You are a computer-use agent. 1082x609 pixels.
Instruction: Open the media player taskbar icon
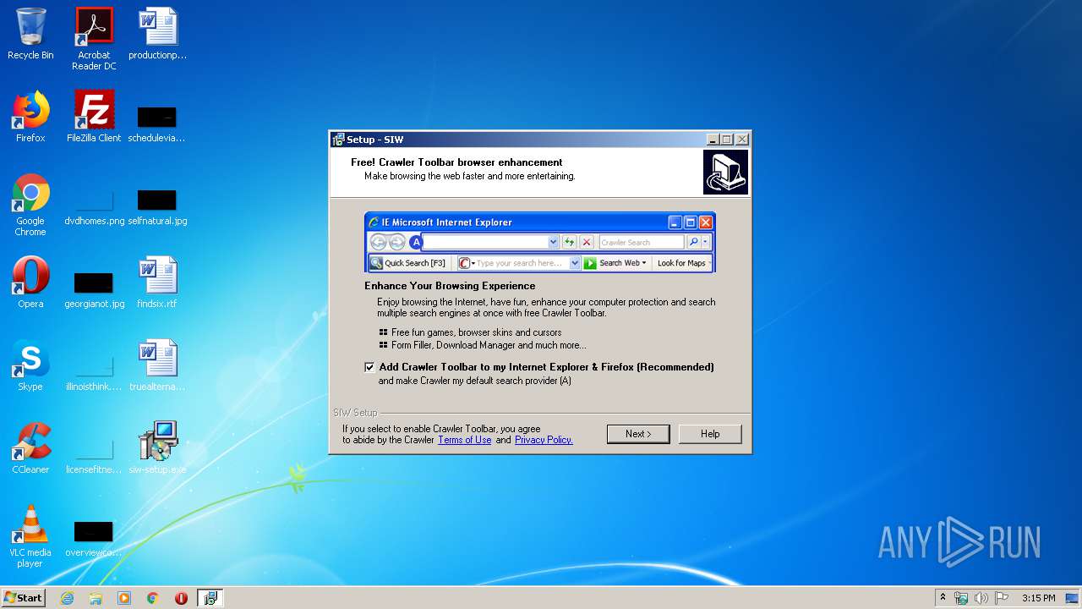pyautogui.click(x=124, y=598)
